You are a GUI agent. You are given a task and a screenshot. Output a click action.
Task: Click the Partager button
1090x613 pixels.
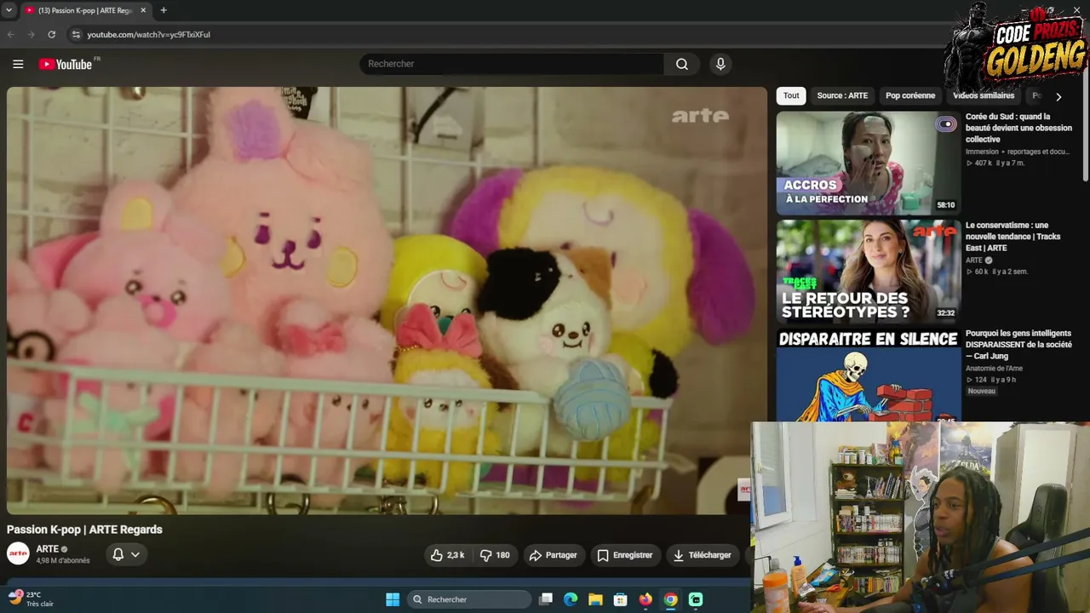(554, 555)
